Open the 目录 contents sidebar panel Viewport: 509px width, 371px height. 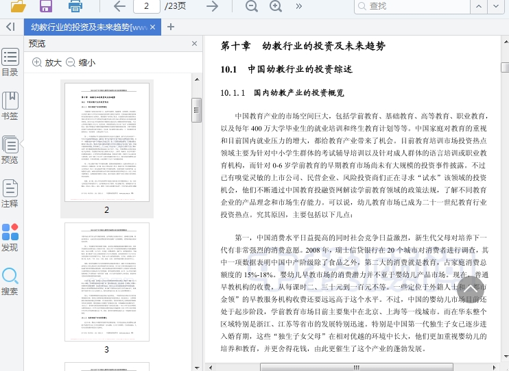10,62
